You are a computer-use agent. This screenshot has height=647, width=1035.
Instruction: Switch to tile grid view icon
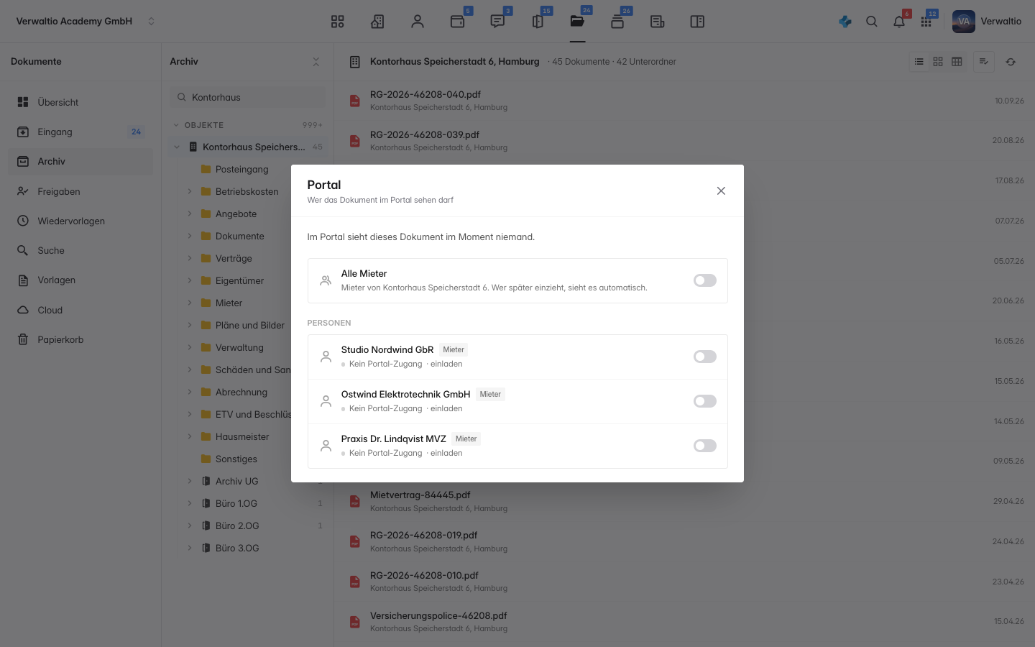click(938, 62)
